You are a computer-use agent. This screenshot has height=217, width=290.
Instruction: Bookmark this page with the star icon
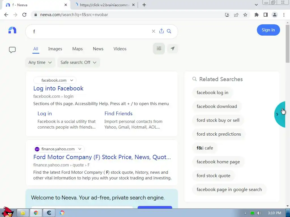click(245, 15)
